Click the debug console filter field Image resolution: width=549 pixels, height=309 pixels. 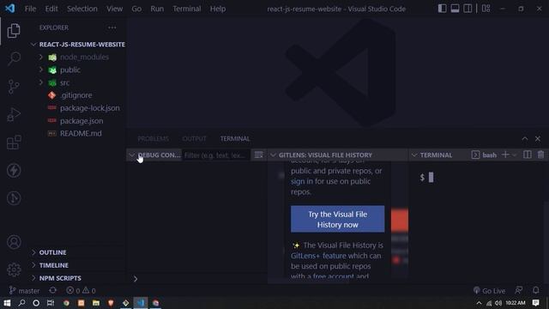(216, 154)
